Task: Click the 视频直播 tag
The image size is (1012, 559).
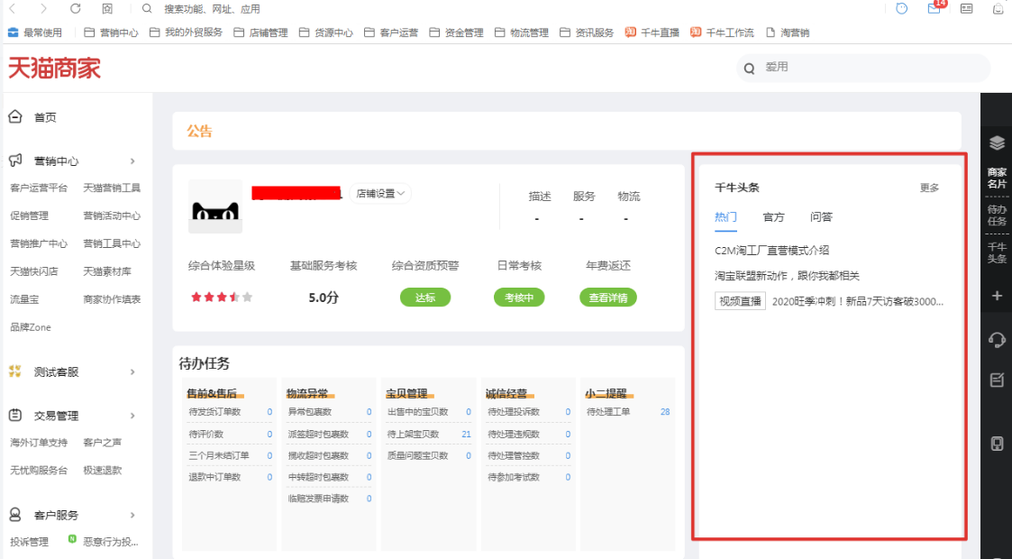Action: click(x=740, y=301)
